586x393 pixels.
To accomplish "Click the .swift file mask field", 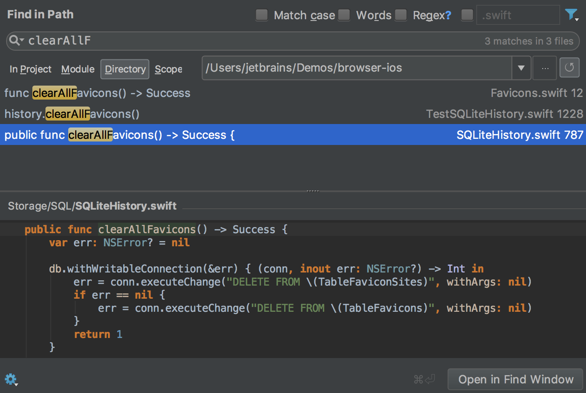I will point(517,15).
